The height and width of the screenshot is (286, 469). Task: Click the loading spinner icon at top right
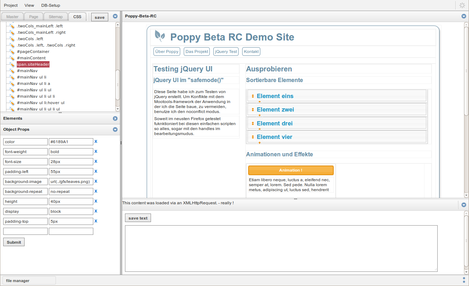coord(462,5)
